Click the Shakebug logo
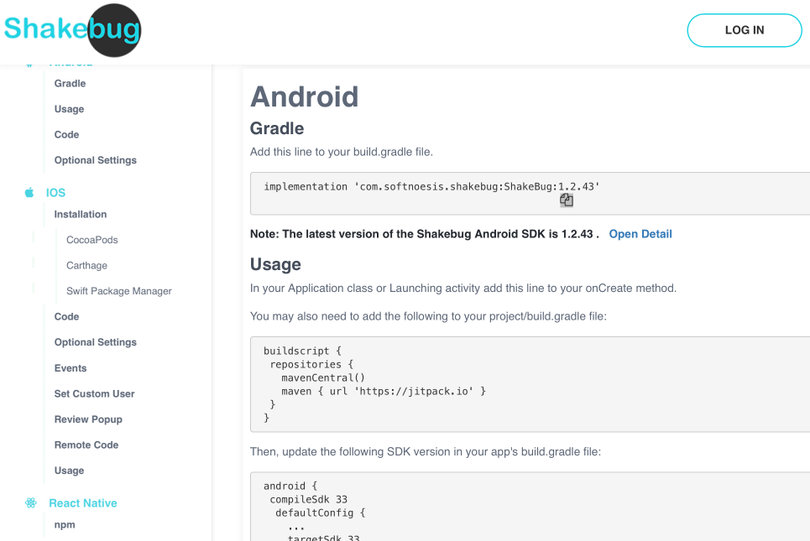Viewport: 810px width, 541px height. pyautogui.click(x=72, y=30)
